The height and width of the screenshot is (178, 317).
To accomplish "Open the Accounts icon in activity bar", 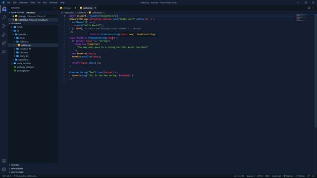I will point(4,161).
